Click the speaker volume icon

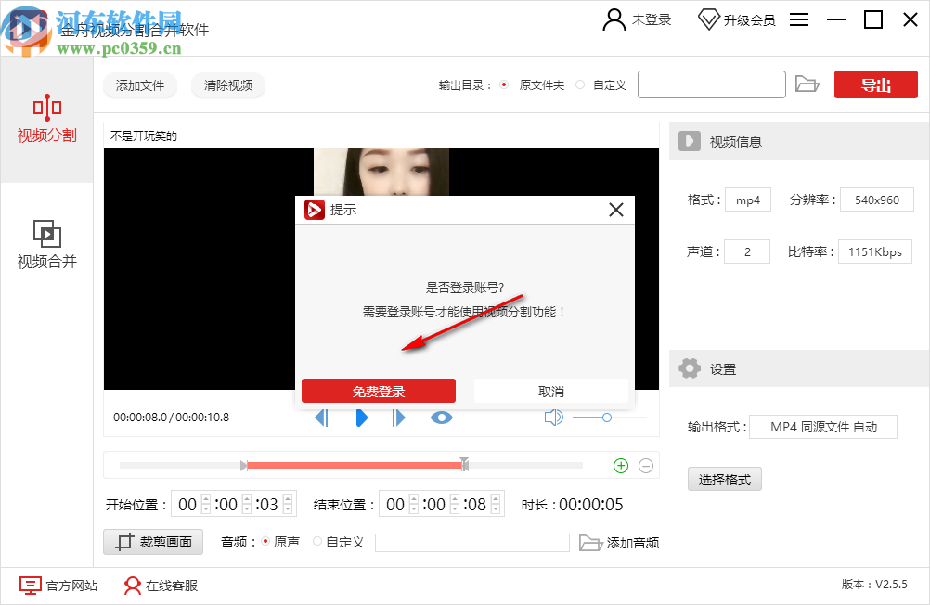click(x=553, y=417)
